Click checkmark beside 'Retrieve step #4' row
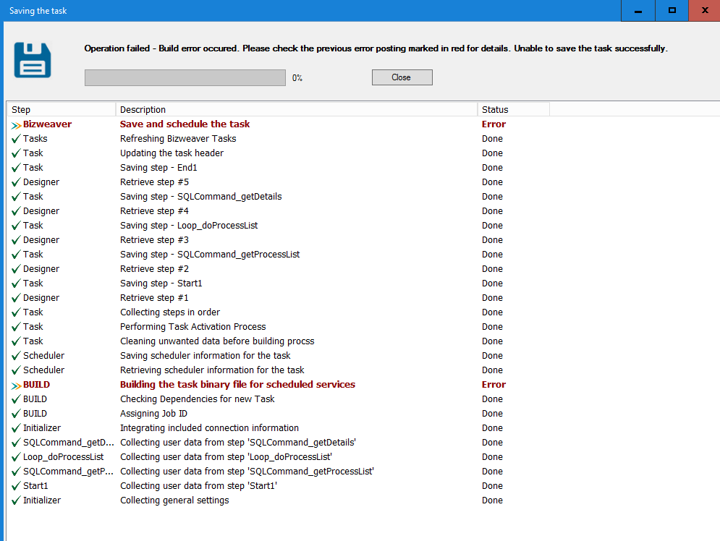 click(x=16, y=211)
